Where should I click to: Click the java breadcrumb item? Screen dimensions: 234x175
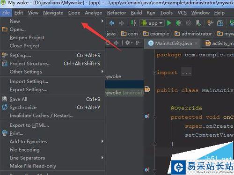[x=111, y=34]
